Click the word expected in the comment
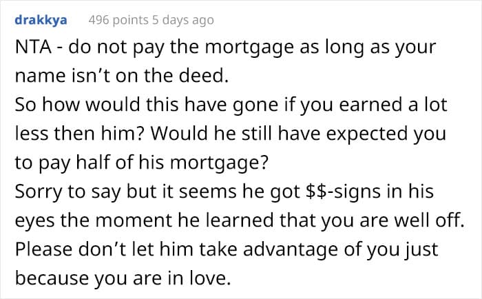 click(367, 134)
